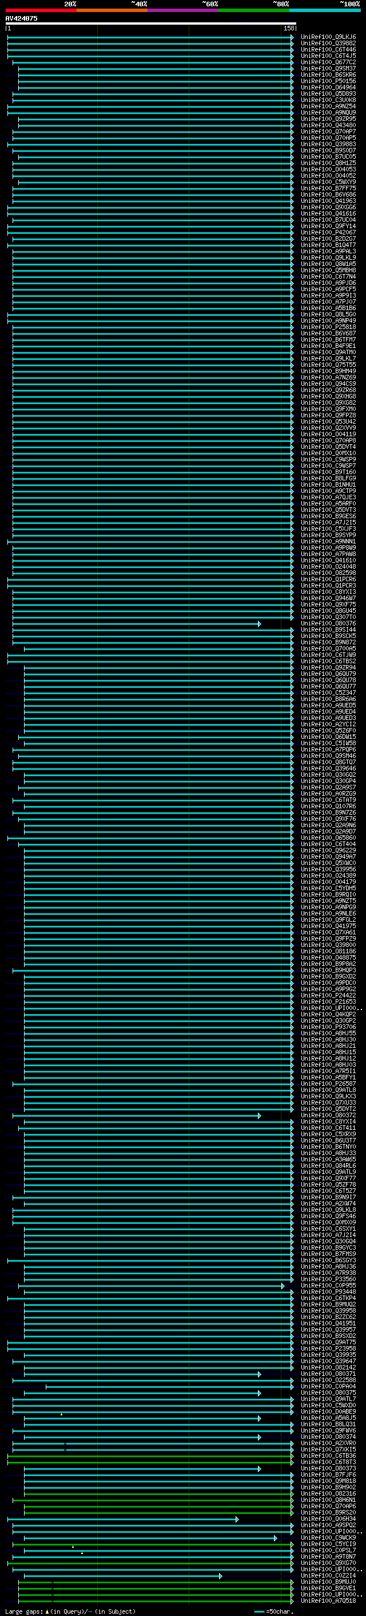Select hit UniRef100_Q70AP5

pyautogui.click(x=328, y=138)
